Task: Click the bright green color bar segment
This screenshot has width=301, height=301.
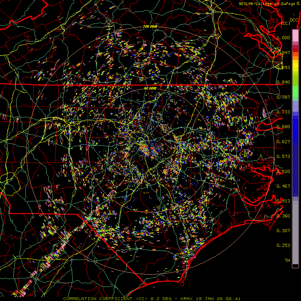Action: [x=295, y=91]
